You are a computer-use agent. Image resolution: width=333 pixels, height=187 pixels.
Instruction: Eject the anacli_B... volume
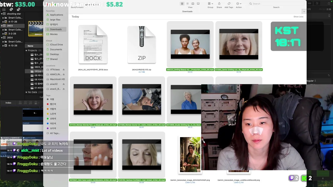click(63, 89)
